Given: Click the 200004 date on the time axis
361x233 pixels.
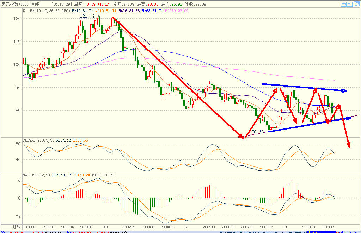Looking at the screenshot, I should click(x=67, y=227).
